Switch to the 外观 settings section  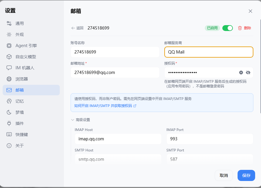pyautogui.click(x=31, y=35)
